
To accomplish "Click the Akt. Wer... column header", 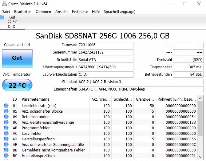I will [100, 99].
